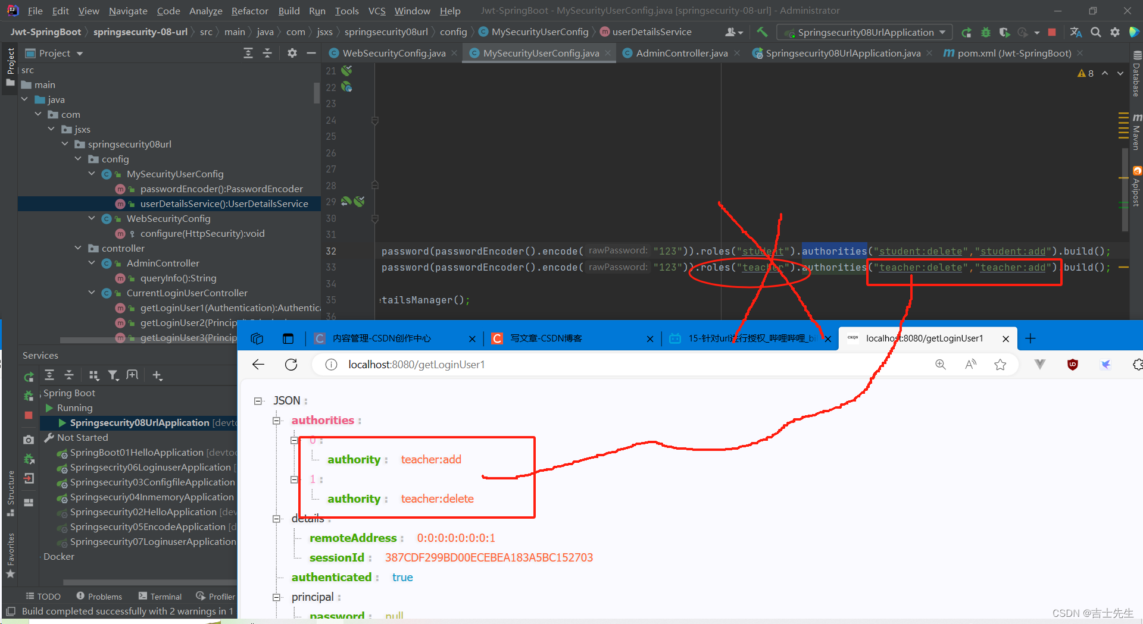
Task: Close the localhost:8080/getLoginUser1 browser tab
Action: click(x=1005, y=338)
